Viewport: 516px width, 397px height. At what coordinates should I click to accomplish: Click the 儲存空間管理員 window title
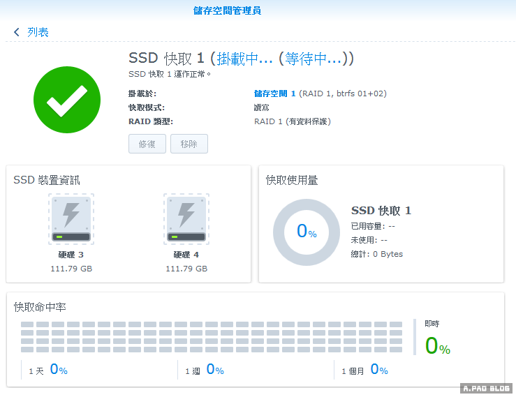pos(228,10)
